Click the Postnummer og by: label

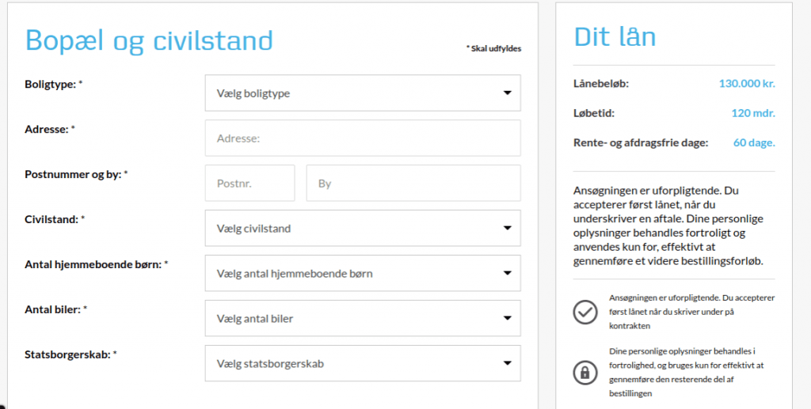coord(76,175)
